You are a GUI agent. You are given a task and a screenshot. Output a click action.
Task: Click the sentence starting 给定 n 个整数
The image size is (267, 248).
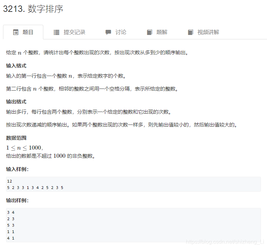[97, 53]
